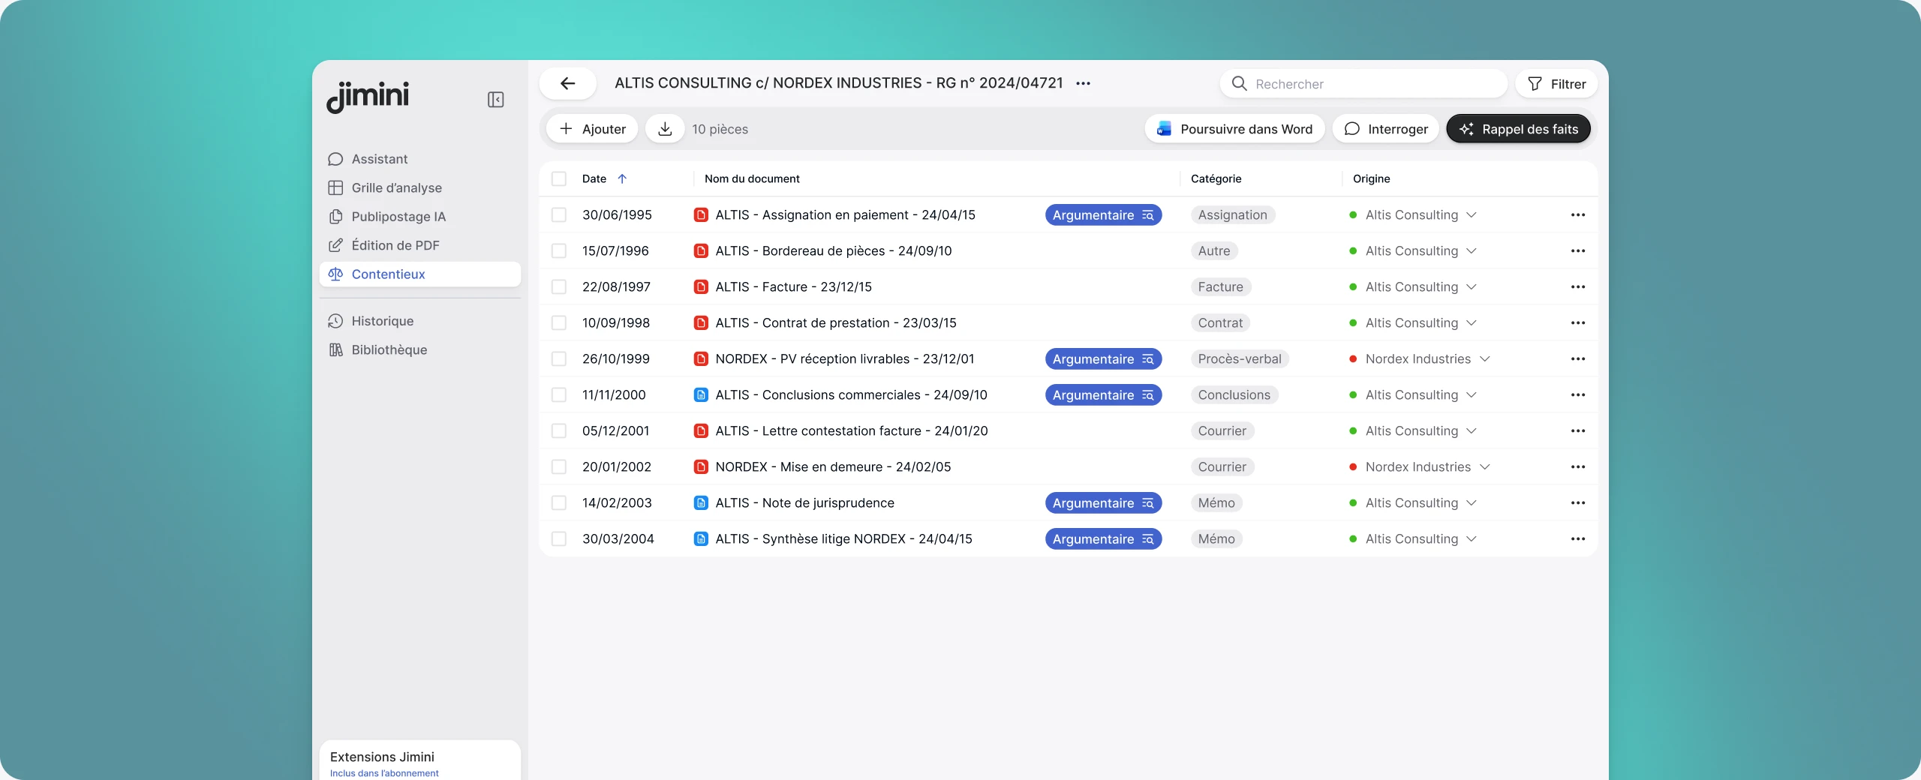Image resolution: width=1921 pixels, height=780 pixels.
Task: Select Contentieux in the sidebar
Action: 420,274
